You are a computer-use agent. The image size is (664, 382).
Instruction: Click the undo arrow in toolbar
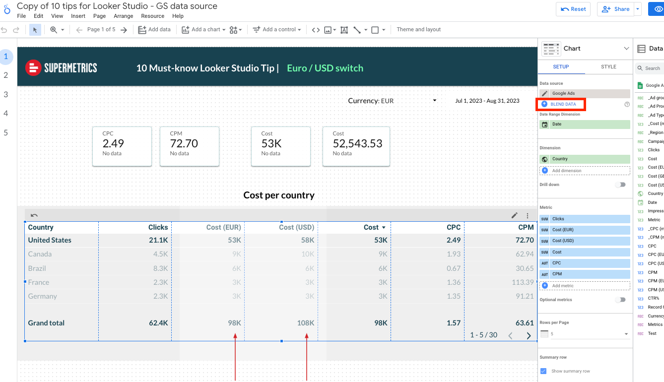pyautogui.click(x=4, y=30)
